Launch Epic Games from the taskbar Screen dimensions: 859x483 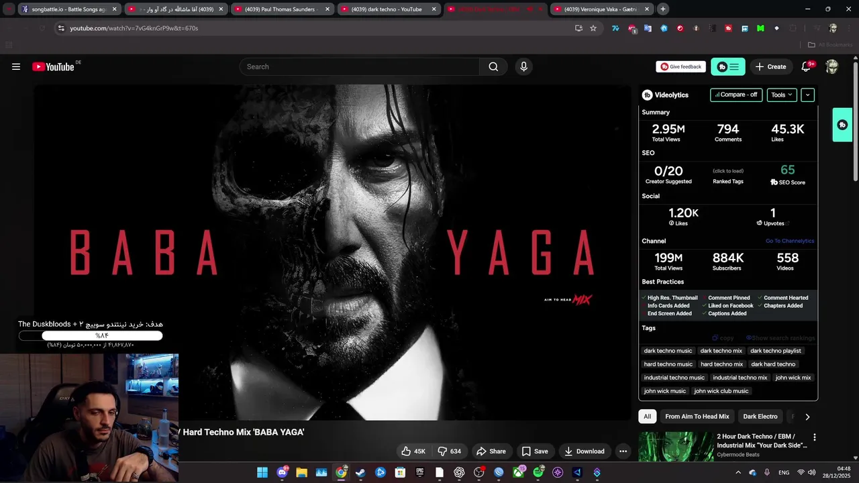point(419,472)
